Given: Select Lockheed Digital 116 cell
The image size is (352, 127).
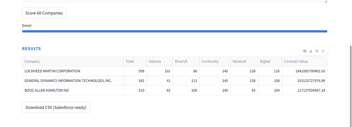Looking at the screenshot, I should coord(270,71).
